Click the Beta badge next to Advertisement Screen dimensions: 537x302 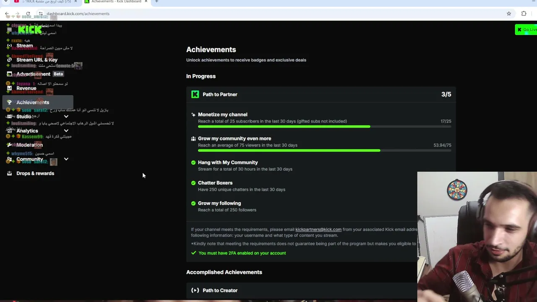(58, 74)
